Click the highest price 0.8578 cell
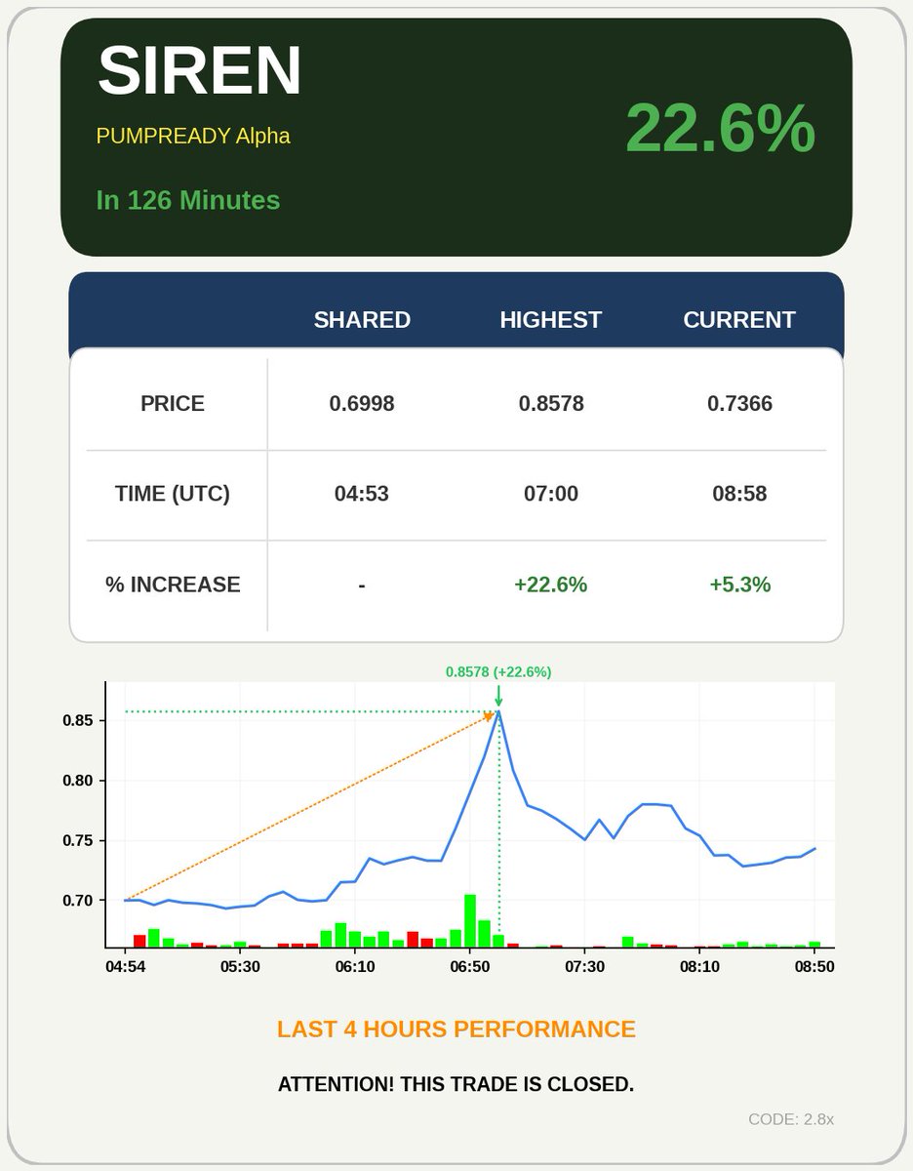 coord(551,404)
